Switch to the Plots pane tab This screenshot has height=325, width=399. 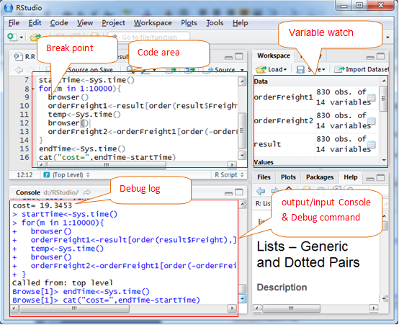[288, 177]
